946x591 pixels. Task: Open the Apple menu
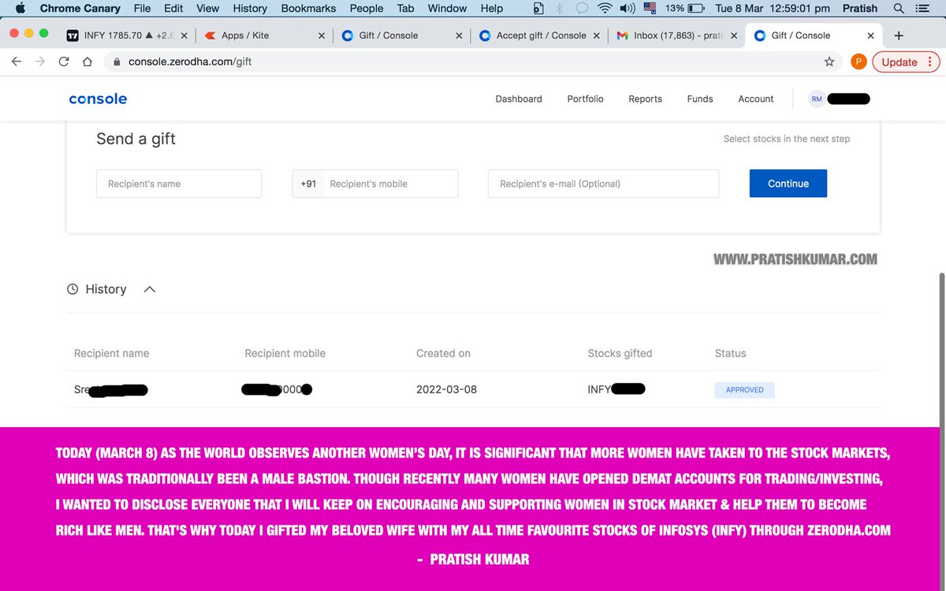[20, 8]
